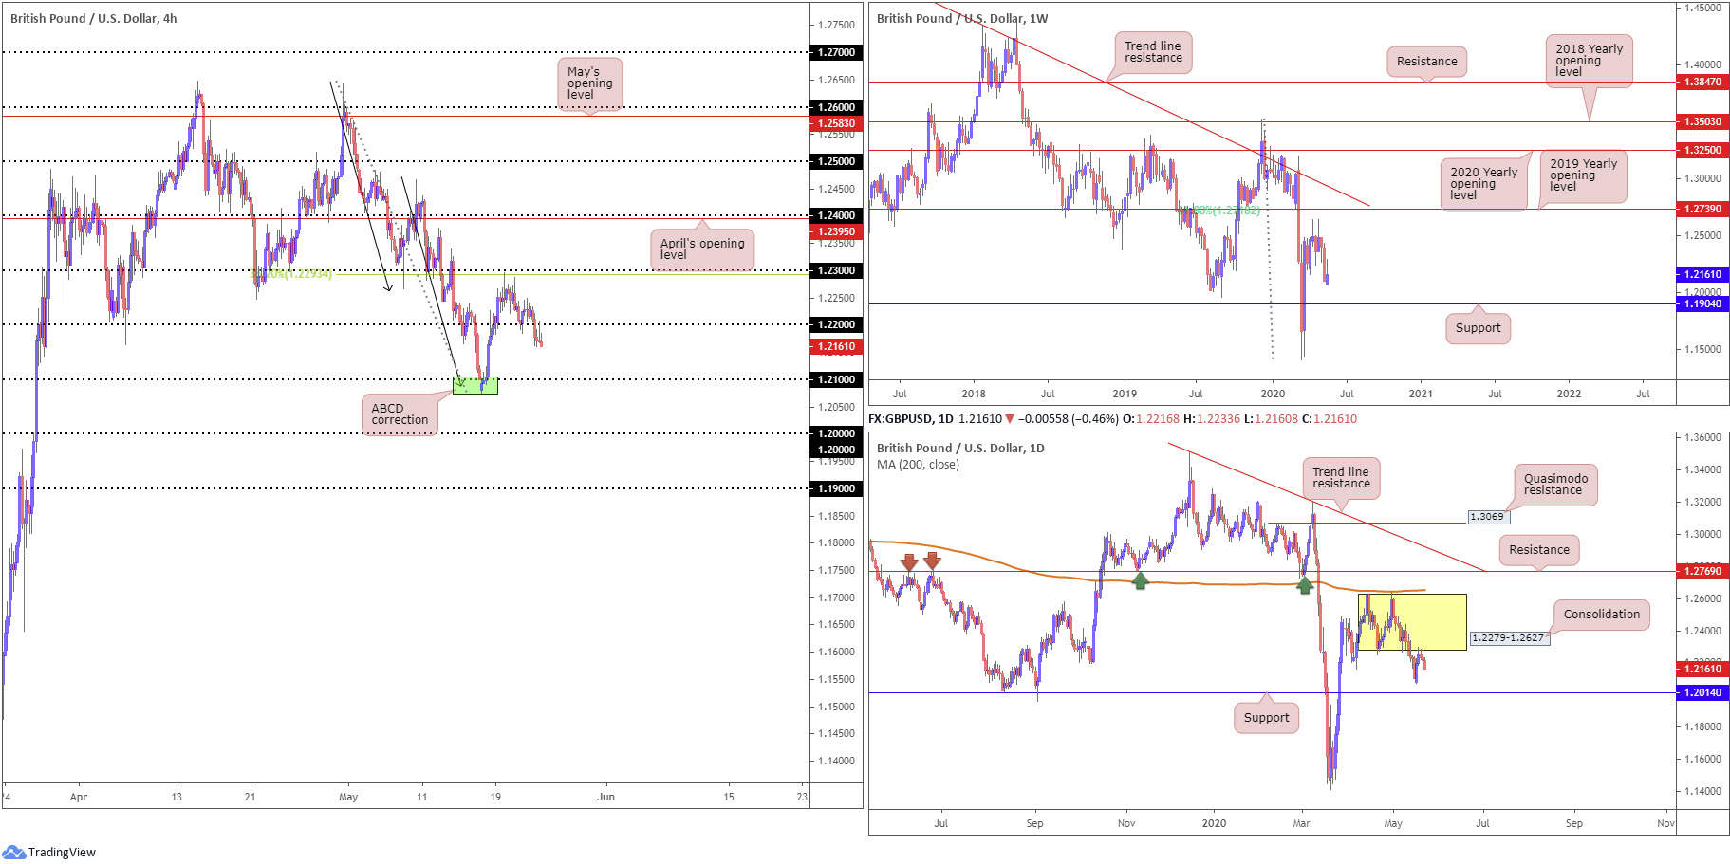The height and width of the screenshot is (864, 1730).
Task: Click the 2018 Yearly opening level callout
Action: point(1589,61)
